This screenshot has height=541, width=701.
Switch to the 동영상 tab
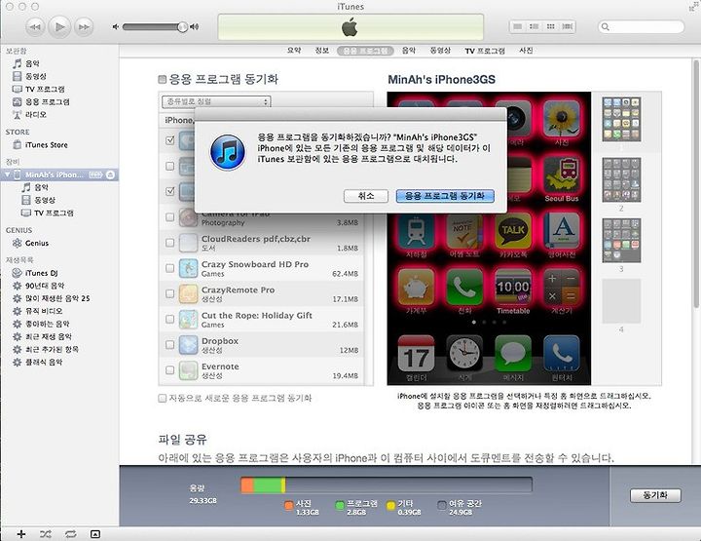coord(440,51)
